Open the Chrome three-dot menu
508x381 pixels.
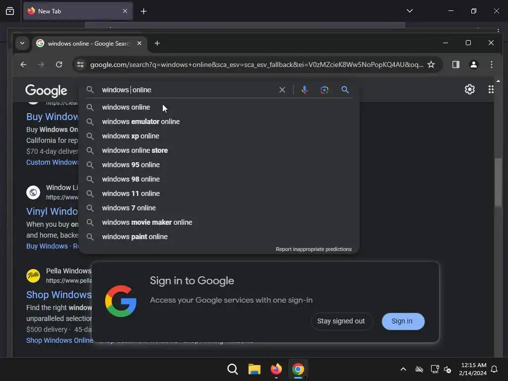tap(492, 64)
